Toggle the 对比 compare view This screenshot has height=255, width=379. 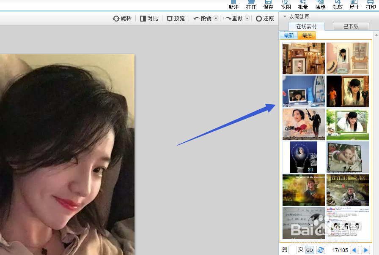pyautogui.click(x=149, y=19)
